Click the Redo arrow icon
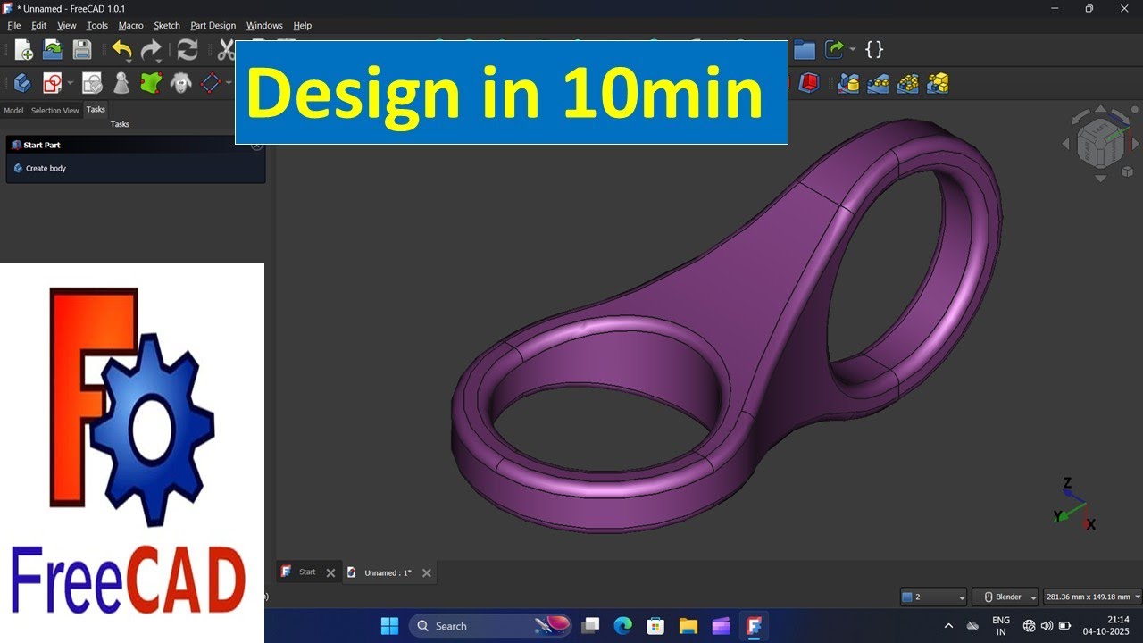The image size is (1143, 643). tap(151, 50)
